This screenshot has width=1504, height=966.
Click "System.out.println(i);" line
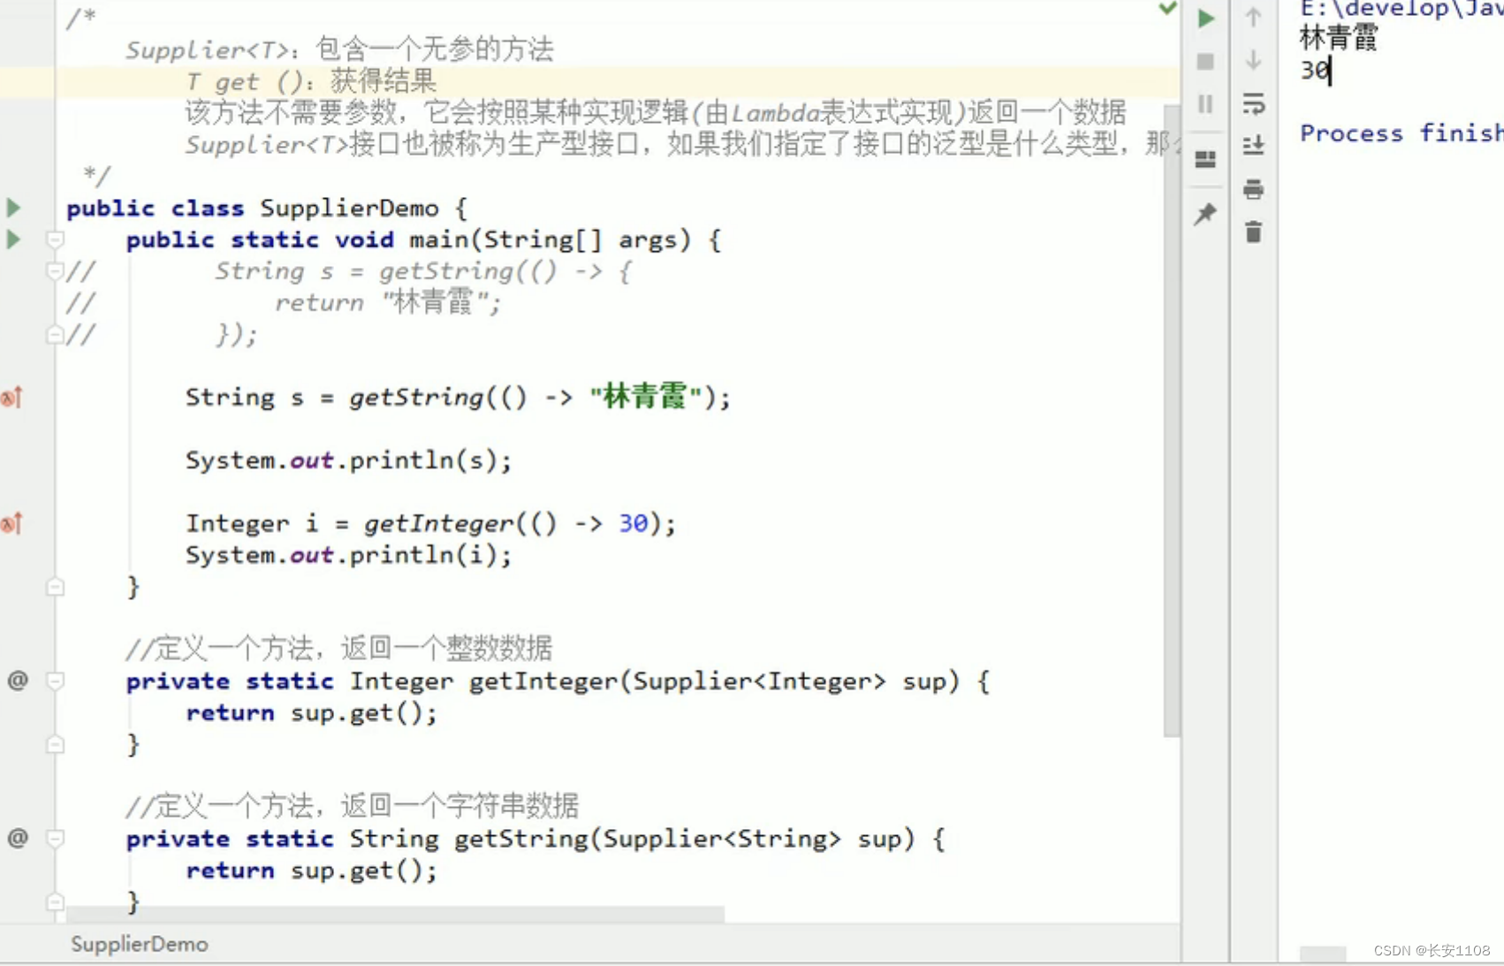tap(348, 555)
